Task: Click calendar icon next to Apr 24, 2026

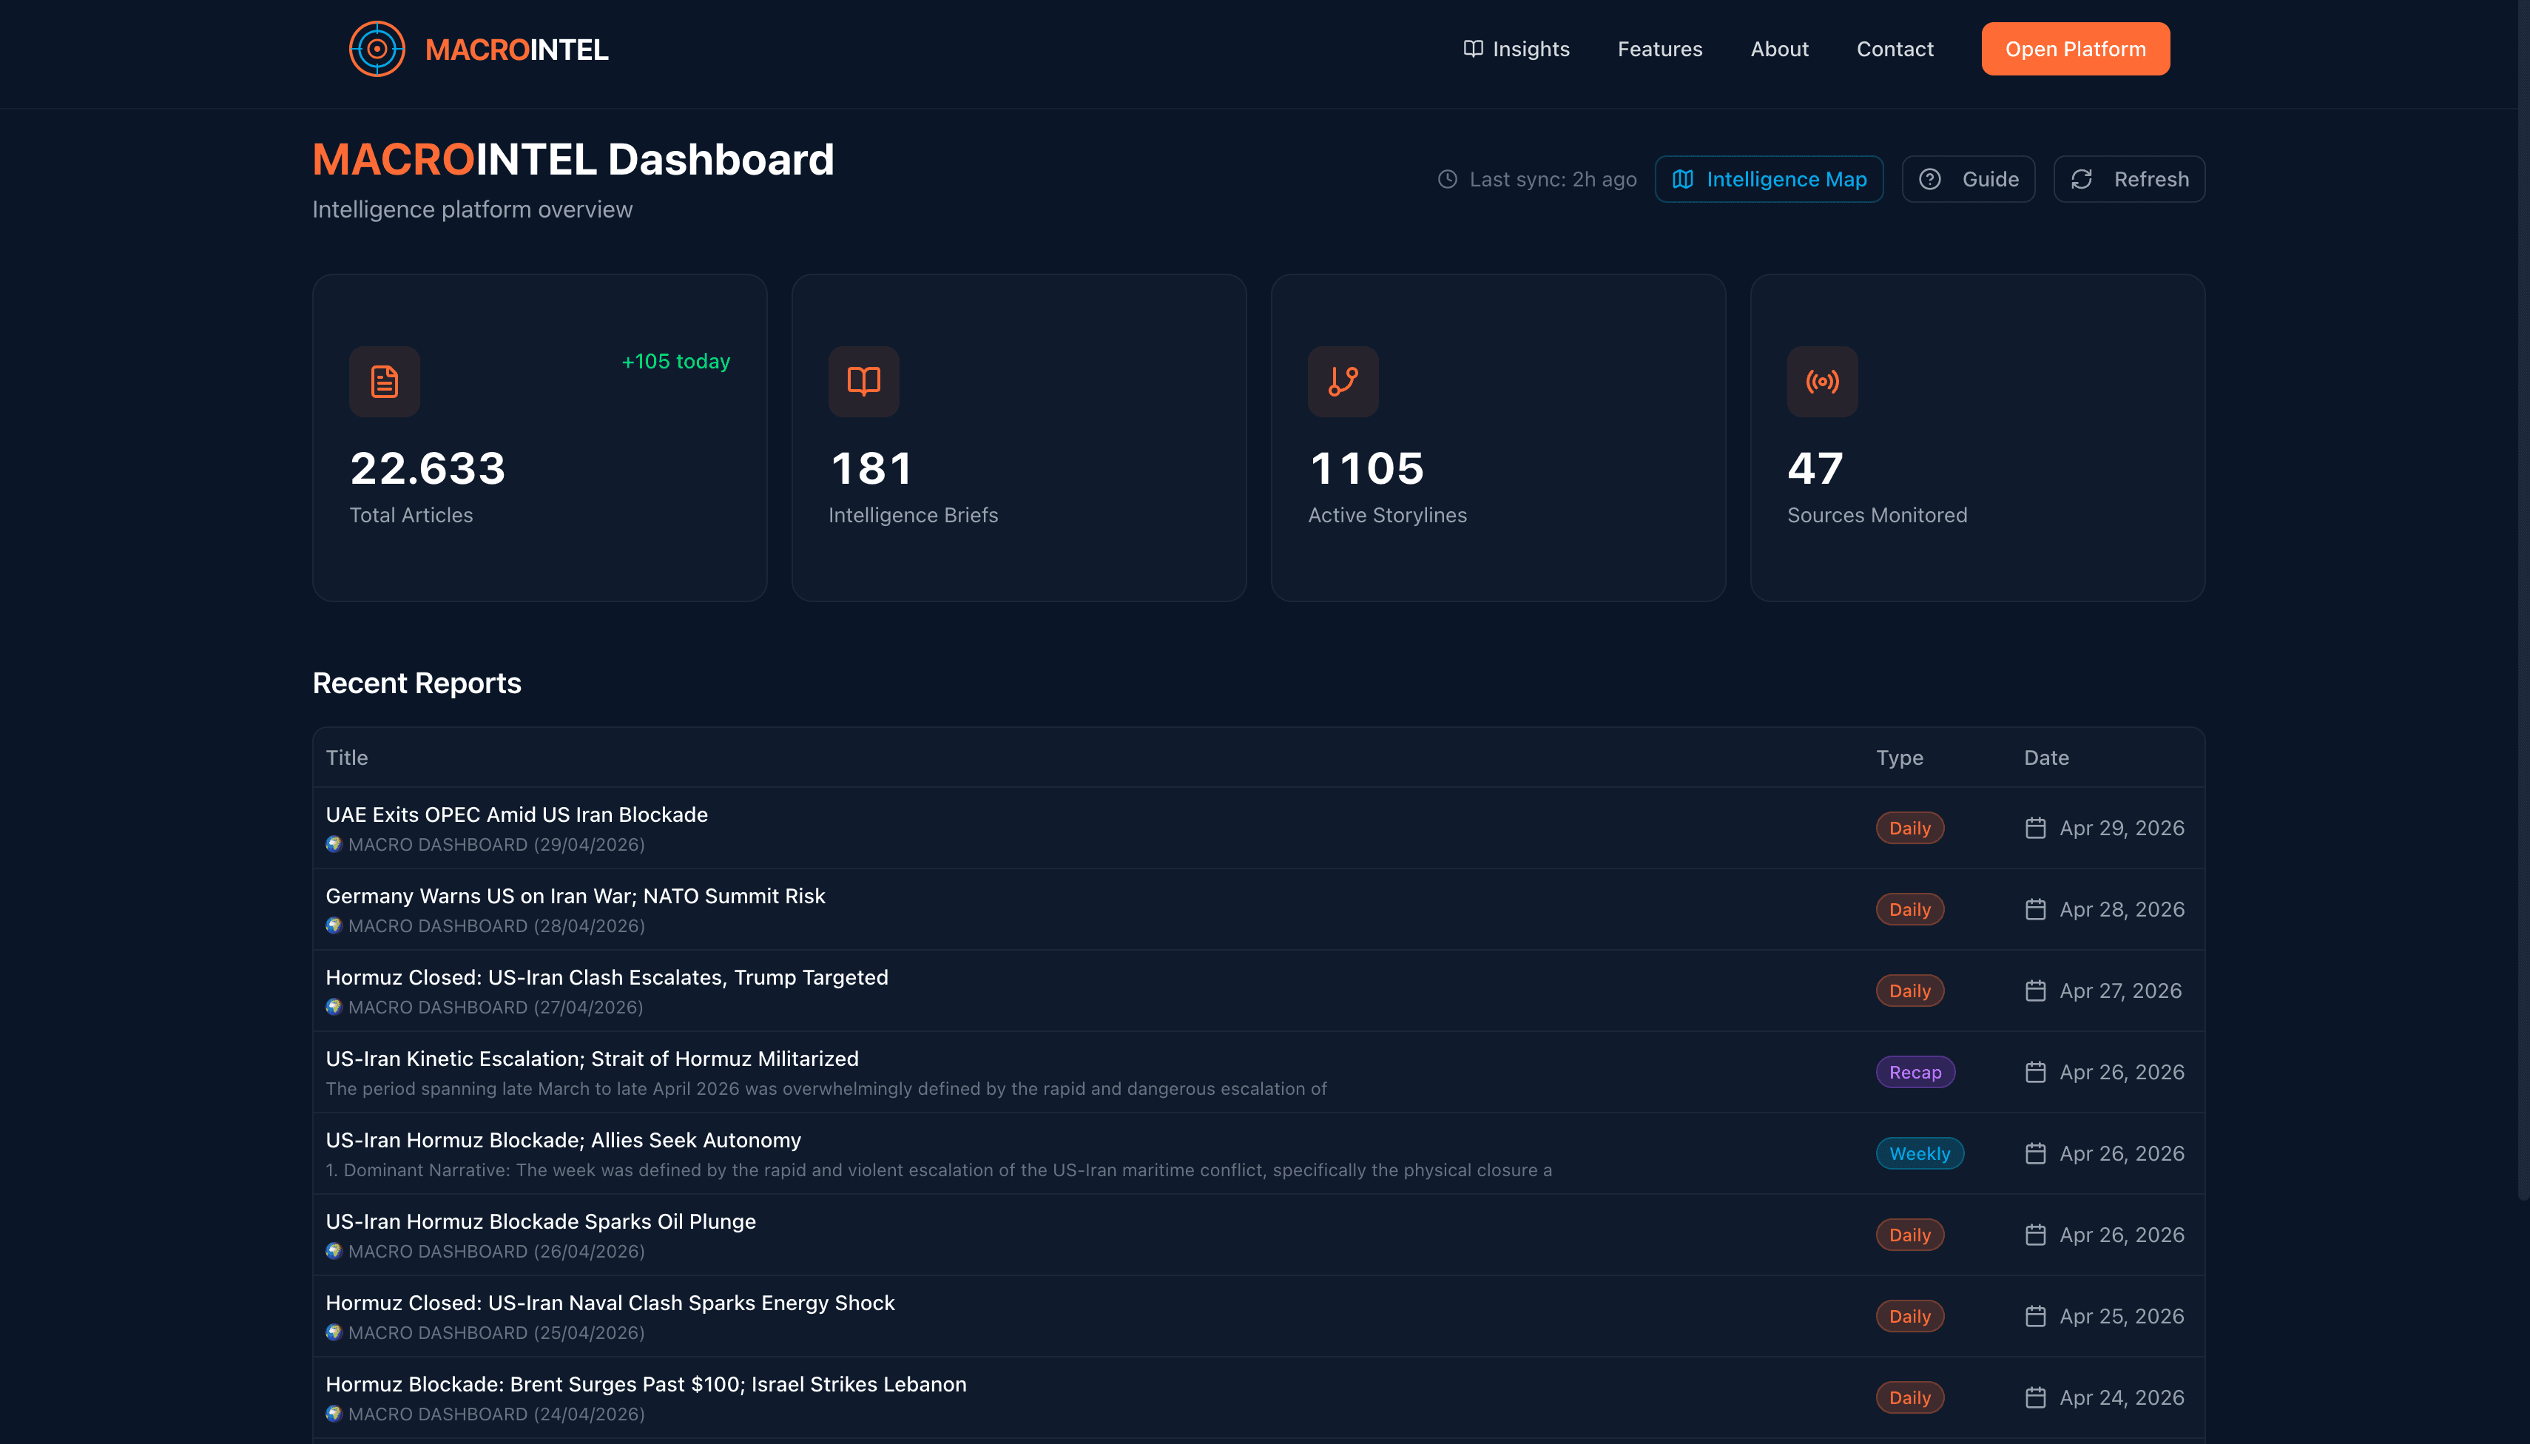Action: [2035, 1397]
